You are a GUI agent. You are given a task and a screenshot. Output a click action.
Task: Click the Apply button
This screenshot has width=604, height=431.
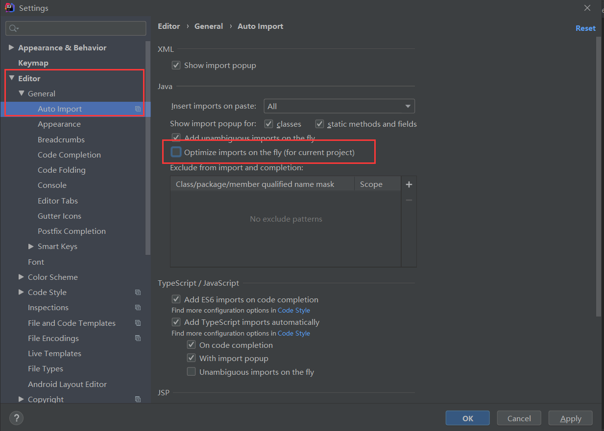[570, 418]
